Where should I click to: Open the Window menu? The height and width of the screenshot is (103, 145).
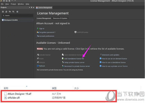point(21,4)
